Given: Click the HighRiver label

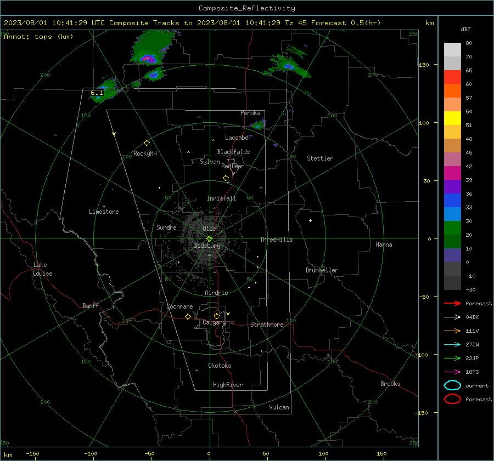Looking at the screenshot, I should click(x=228, y=385).
